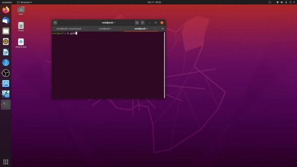Click the terminal prompt line with 'pyth'
Viewport: 297px width, 167px height.
click(x=65, y=33)
